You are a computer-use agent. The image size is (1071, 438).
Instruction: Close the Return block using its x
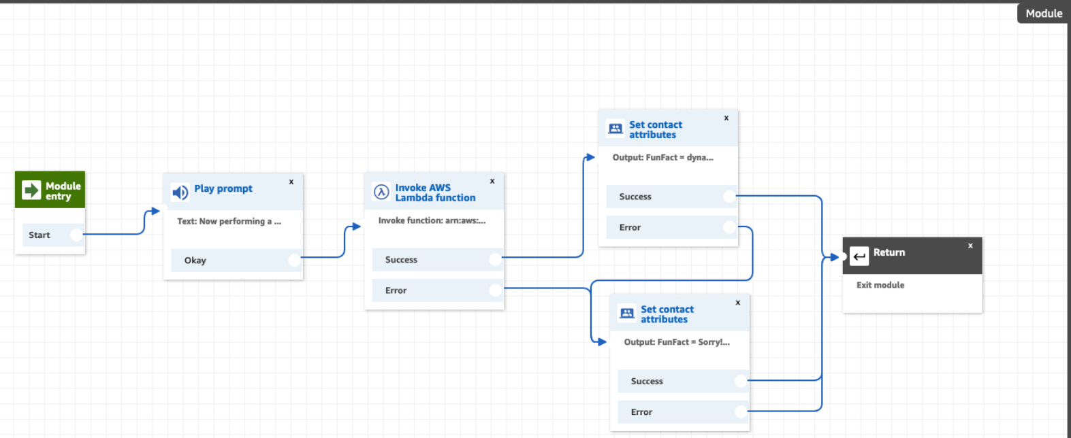970,246
